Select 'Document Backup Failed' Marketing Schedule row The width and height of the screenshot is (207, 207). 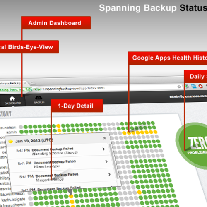(x=59, y=151)
